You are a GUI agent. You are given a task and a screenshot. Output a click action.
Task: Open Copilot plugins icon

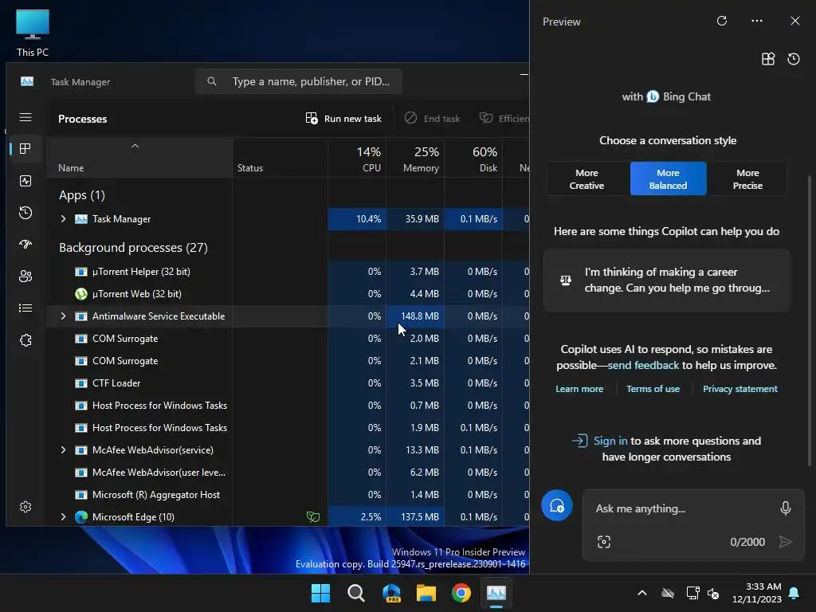(x=768, y=59)
